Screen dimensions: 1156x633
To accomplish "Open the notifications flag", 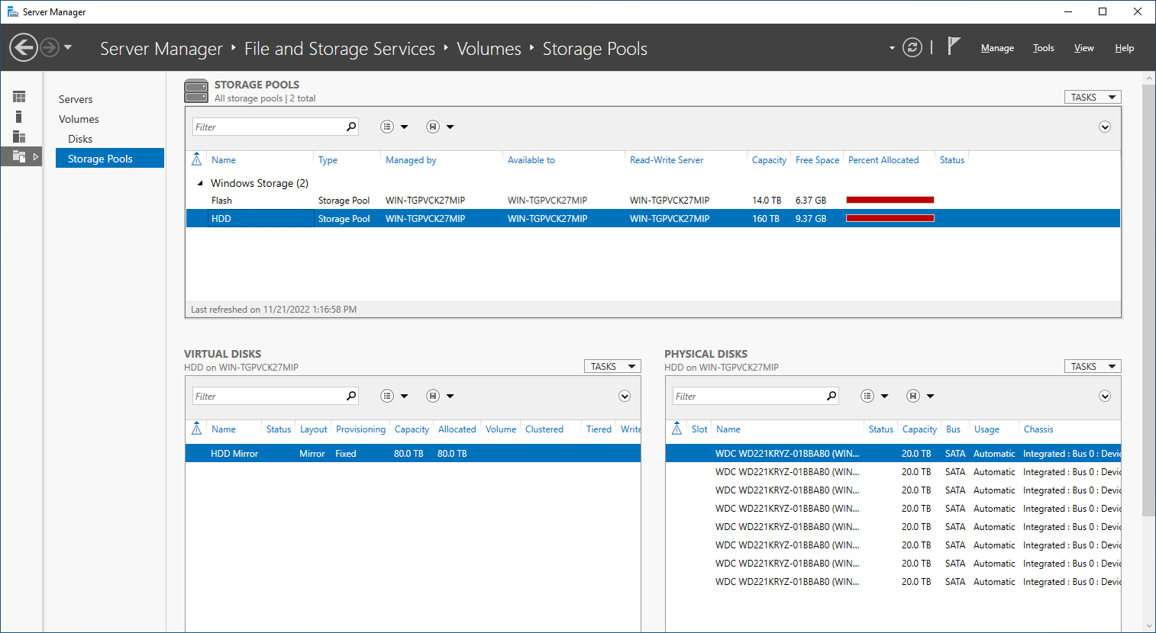I will pos(954,47).
